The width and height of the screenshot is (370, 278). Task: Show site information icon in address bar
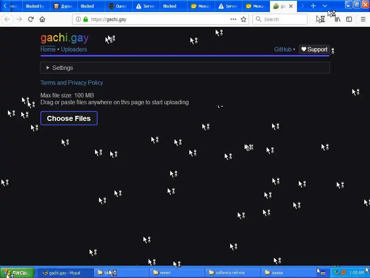[78, 19]
